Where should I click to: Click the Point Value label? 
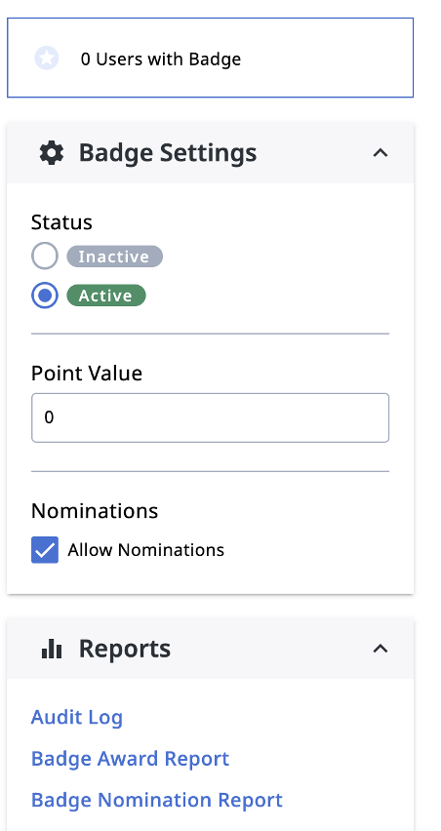pyautogui.click(x=87, y=374)
